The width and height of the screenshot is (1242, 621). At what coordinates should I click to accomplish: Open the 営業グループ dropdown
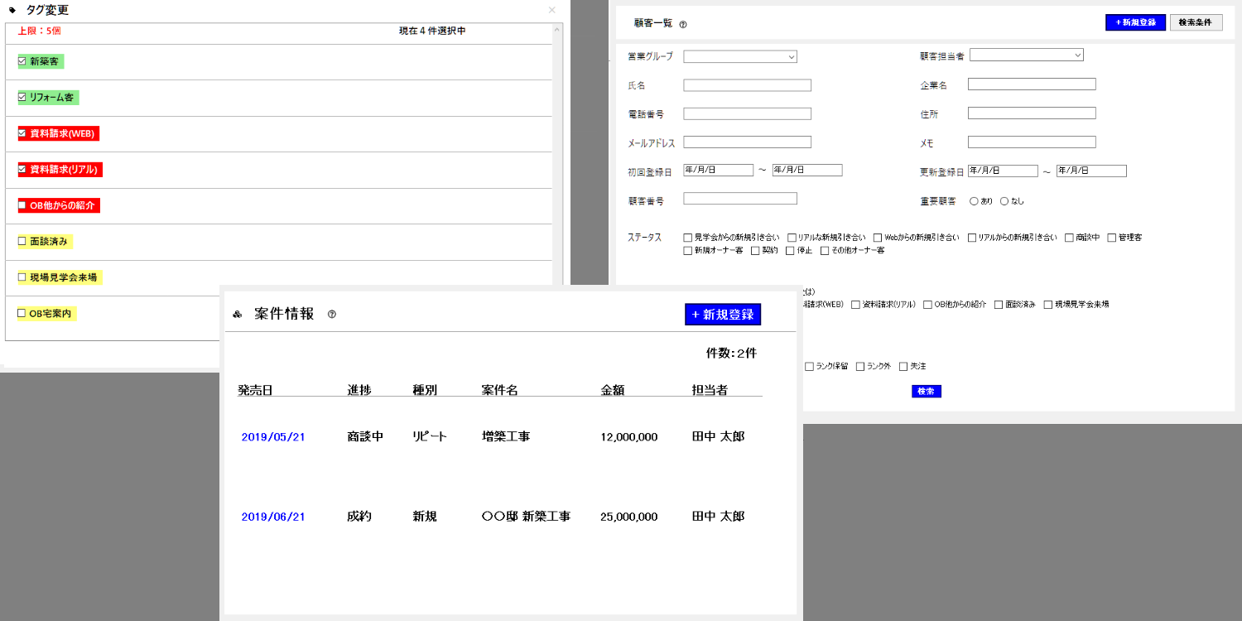[x=740, y=56]
